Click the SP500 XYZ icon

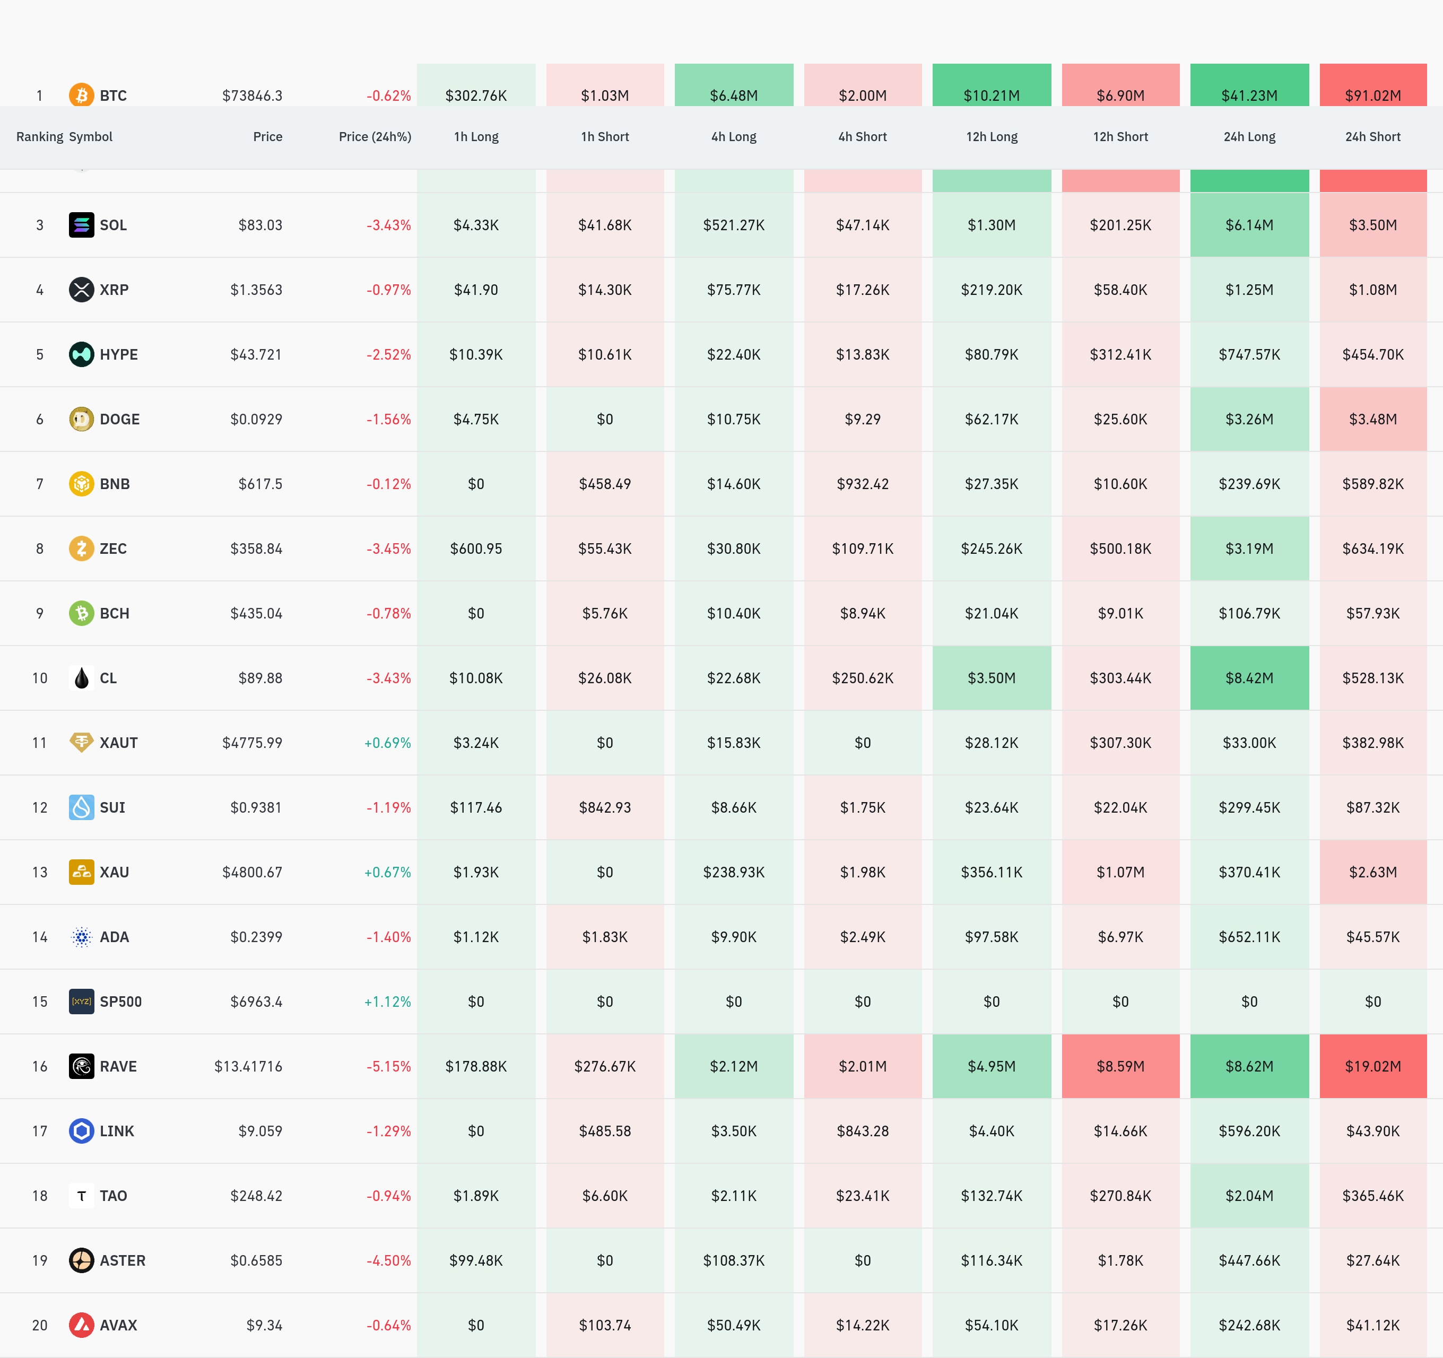click(81, 1002)
